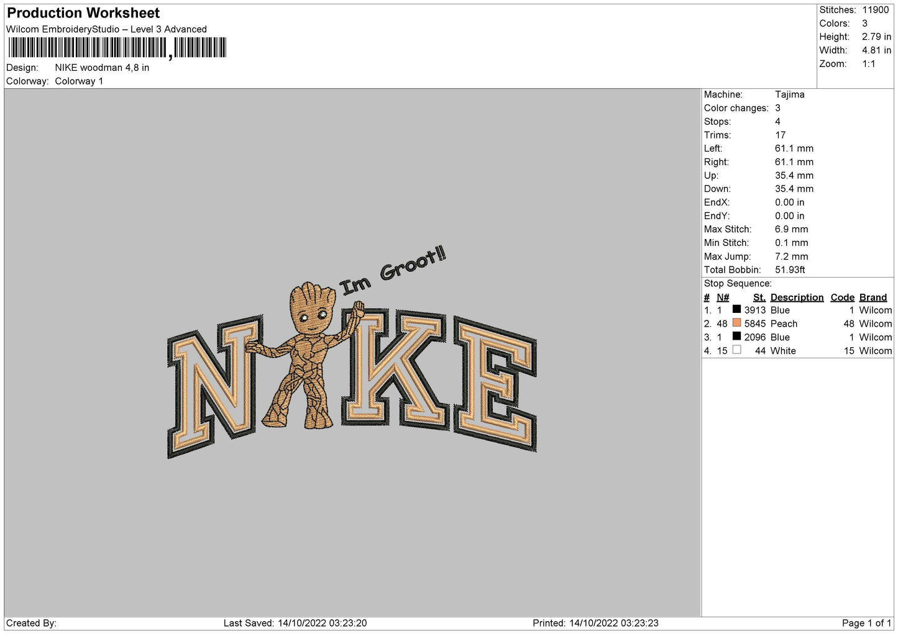Click the 'Stop Sequence:' heading
Viewport: 898px width, 634px height.
tap(738, 284)
